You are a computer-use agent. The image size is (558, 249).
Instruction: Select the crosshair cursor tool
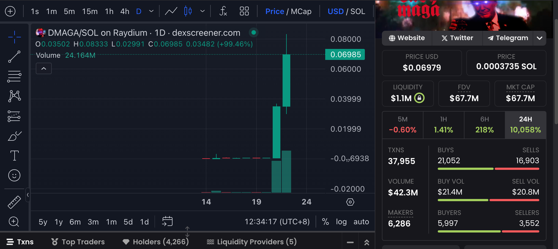pyautogui.click(x=14, y=37)
